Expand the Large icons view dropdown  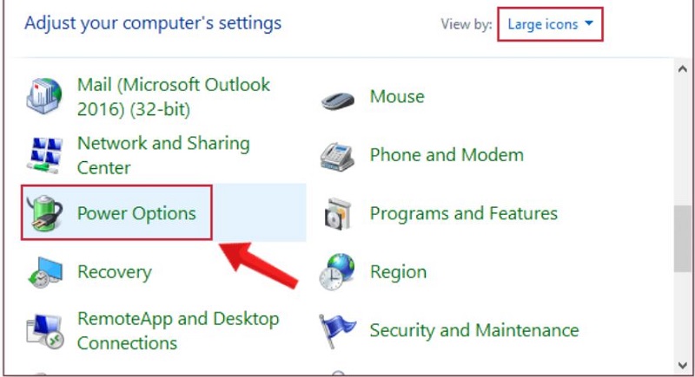[550, 24]
